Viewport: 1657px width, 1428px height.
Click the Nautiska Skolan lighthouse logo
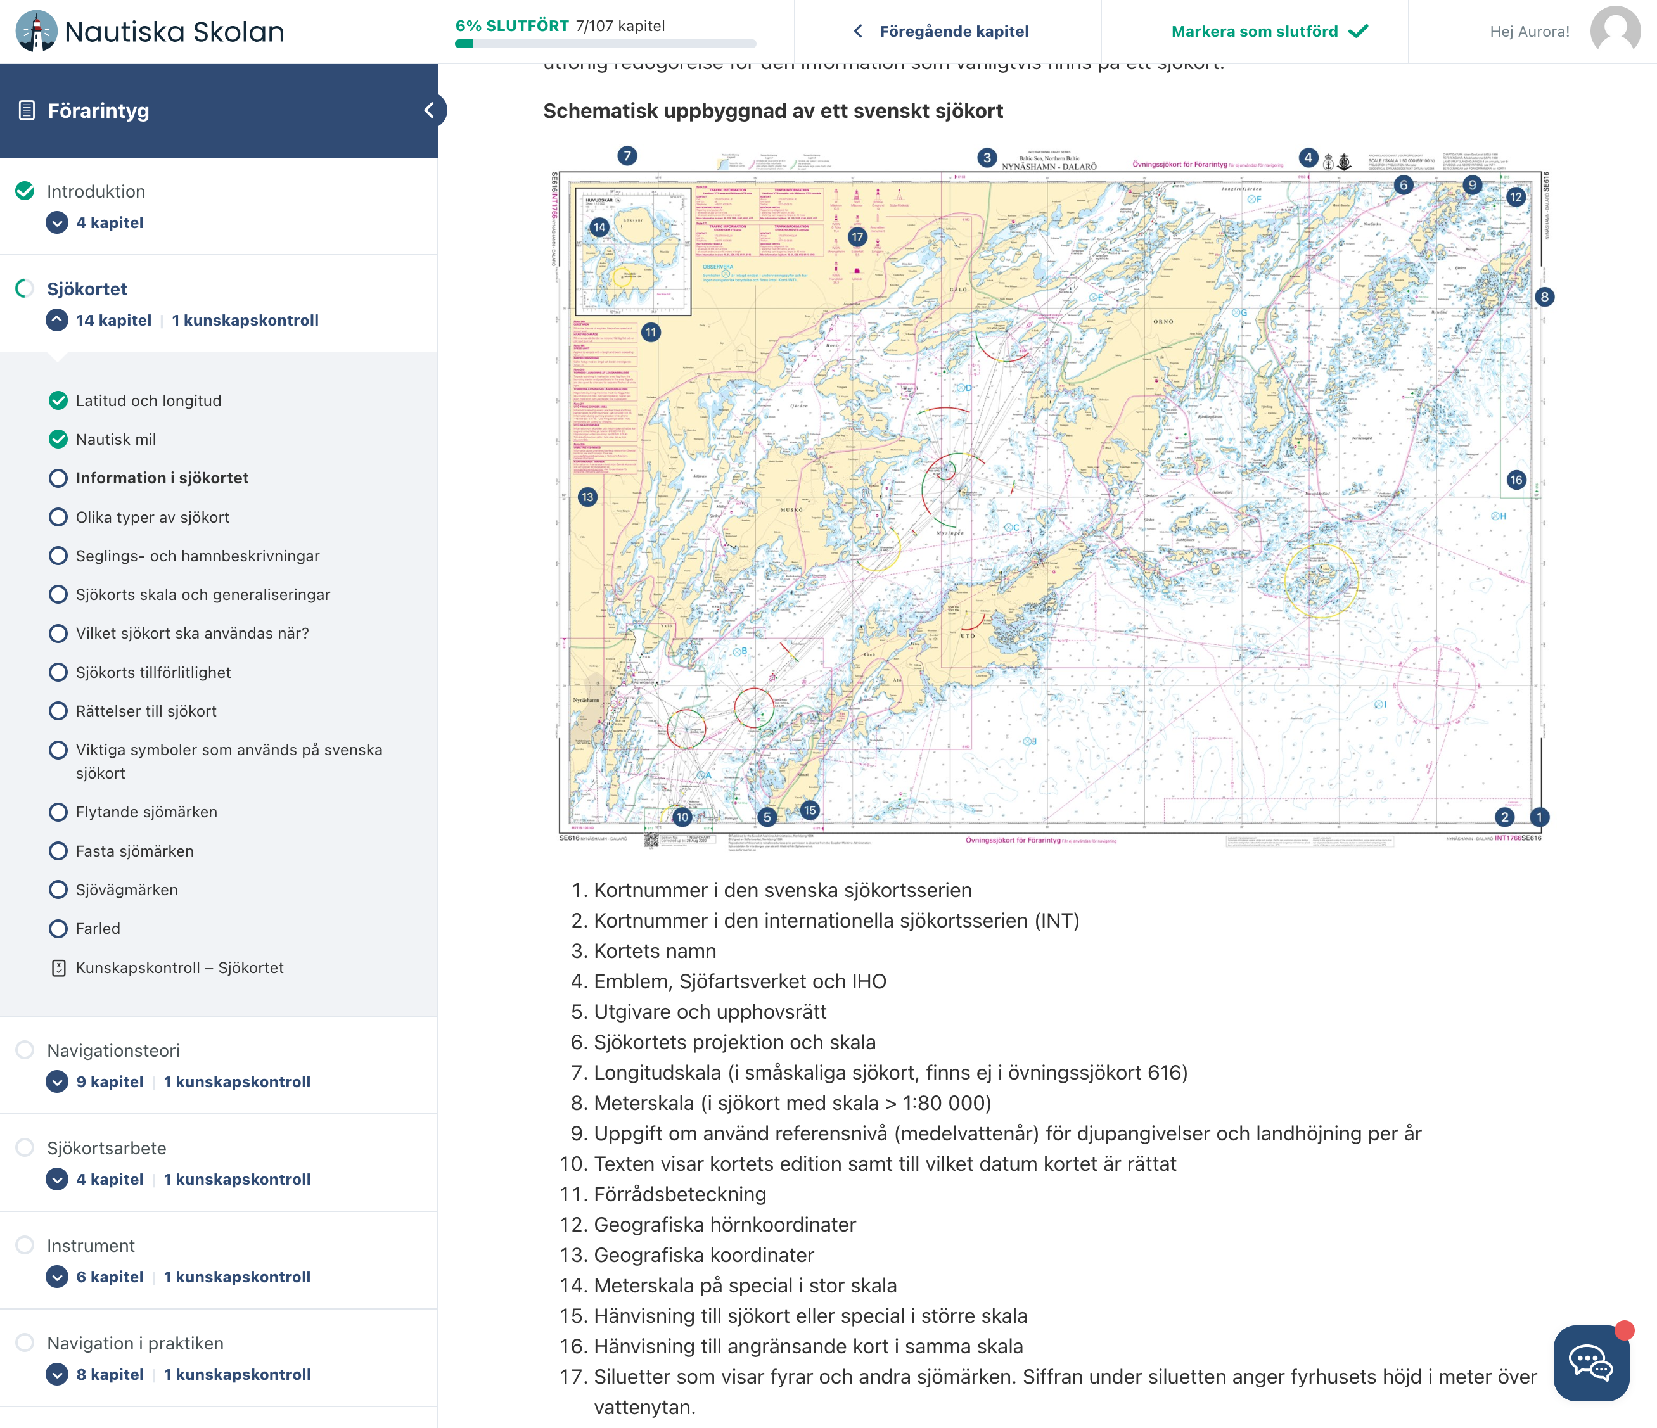[36, 31]
